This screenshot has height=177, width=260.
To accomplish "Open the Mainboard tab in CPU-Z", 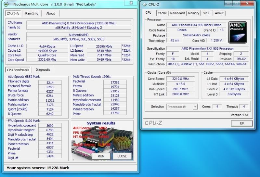I will tap(177, 13).
